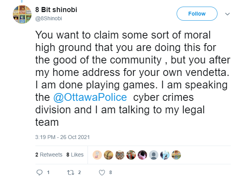View the 2 Retweets list

tap(49, 155)
